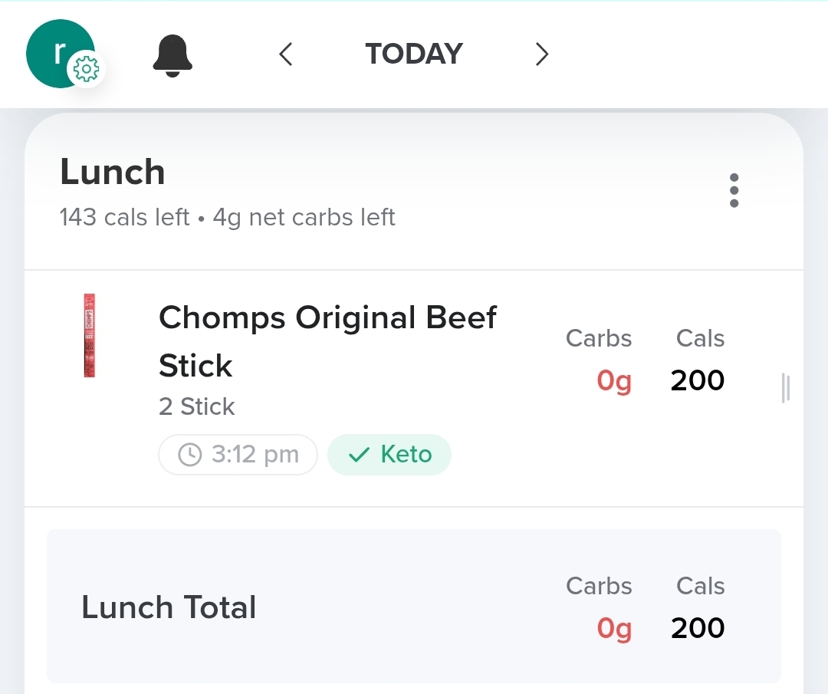Edit the 3:12 pm logged time

tap(255, 455)
